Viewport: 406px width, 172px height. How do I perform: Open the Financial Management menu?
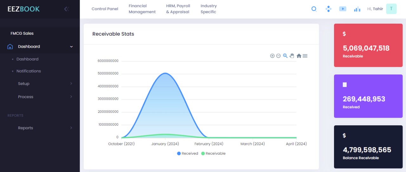point(142,9)
